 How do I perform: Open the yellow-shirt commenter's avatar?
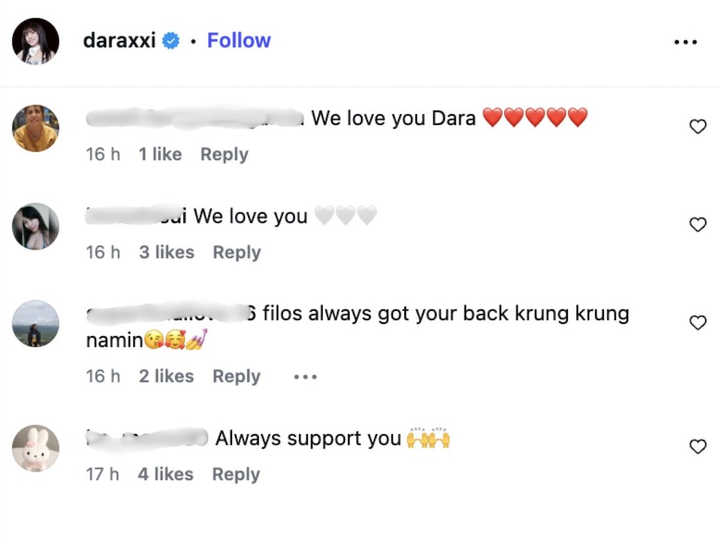[x=35, y=128]
